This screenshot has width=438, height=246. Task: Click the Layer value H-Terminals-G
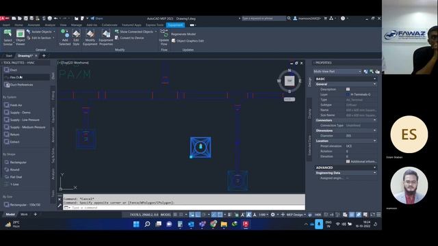coord(361,94)
